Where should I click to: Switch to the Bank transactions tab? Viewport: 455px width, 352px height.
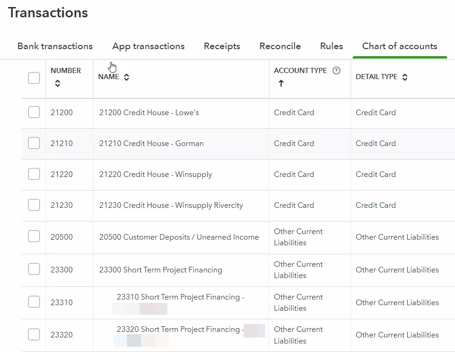55,46
